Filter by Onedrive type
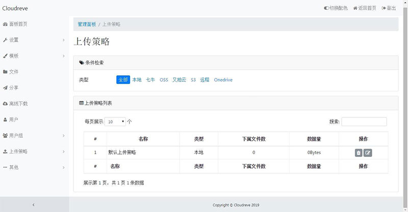Image resolution: width=408 pixels, height=212 pixels. point(223,80)
